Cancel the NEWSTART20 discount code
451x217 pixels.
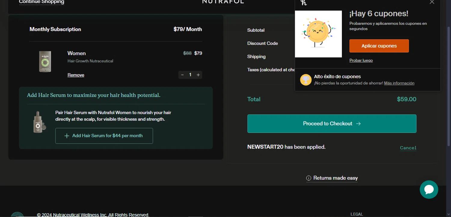click(408, 148)
